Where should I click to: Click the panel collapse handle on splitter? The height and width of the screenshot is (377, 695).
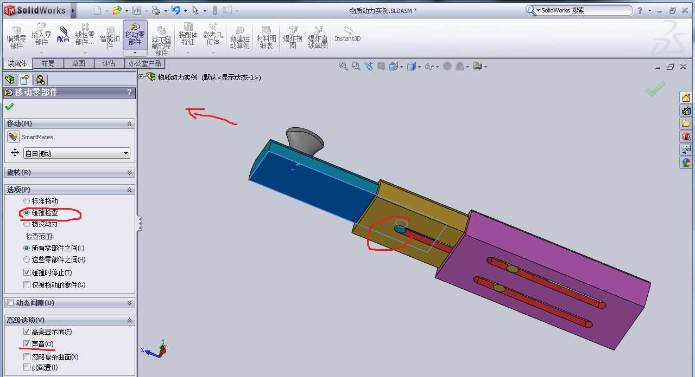(x=140, y=223)
